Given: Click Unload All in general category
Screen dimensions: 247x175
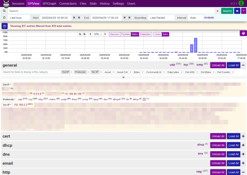Looking at the screenshot, I should point(218,65).
